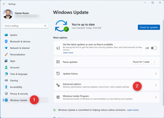
Task: Select the System monitor icon
Action: point(6,35)
